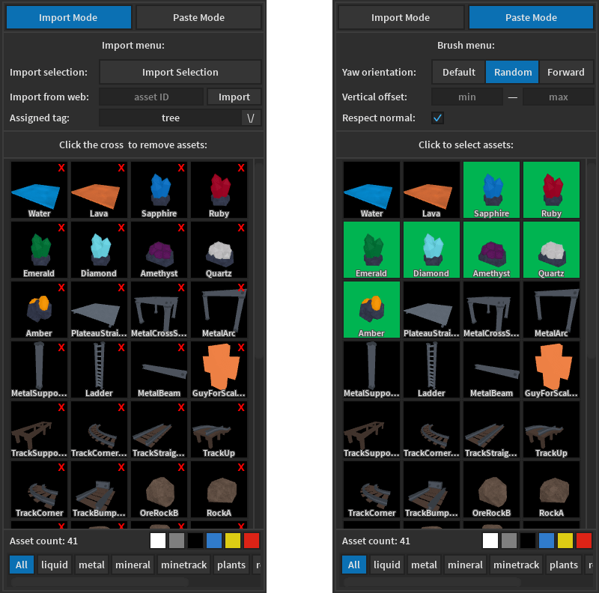Image resolution: width=599 pixels, height=593 pixels.
Task: Toggle the liquid tag filter in Import Mode
Action: [x=54, y=565]
